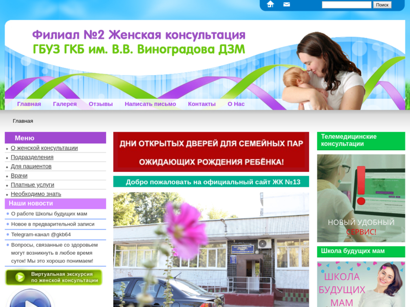Open the red Дни открытых дверей banner
The height and width of the screenshot is (307, 410).
click(211, 152)
